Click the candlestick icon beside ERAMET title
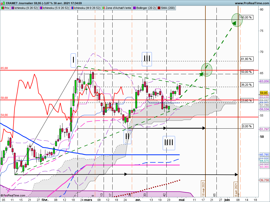270x202 pixels. click(3, 3)
